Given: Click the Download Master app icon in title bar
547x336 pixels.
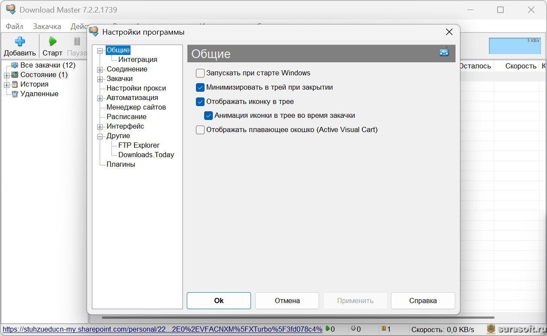Looking at the screenshot, I should pyautogui.click(x=11, y=9).
